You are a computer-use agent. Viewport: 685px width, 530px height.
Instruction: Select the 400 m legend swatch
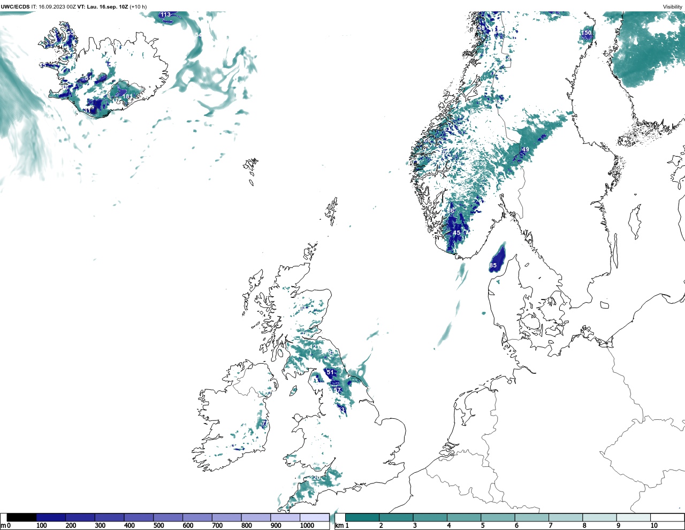click(139, 518)
